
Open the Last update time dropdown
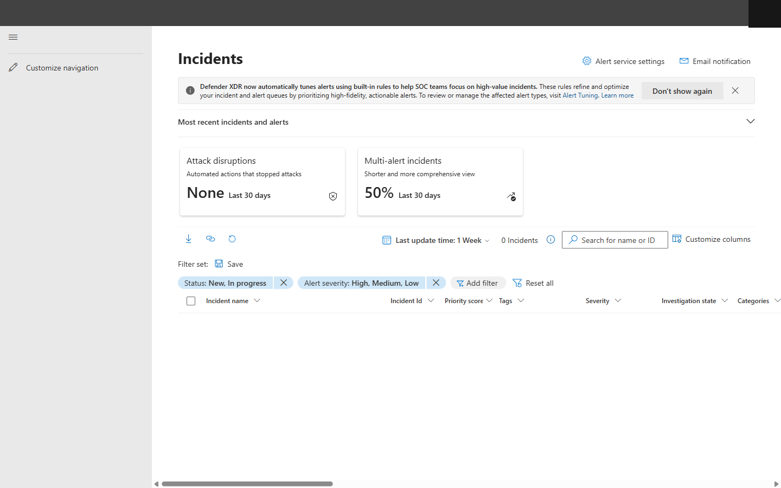click(436, 240)
